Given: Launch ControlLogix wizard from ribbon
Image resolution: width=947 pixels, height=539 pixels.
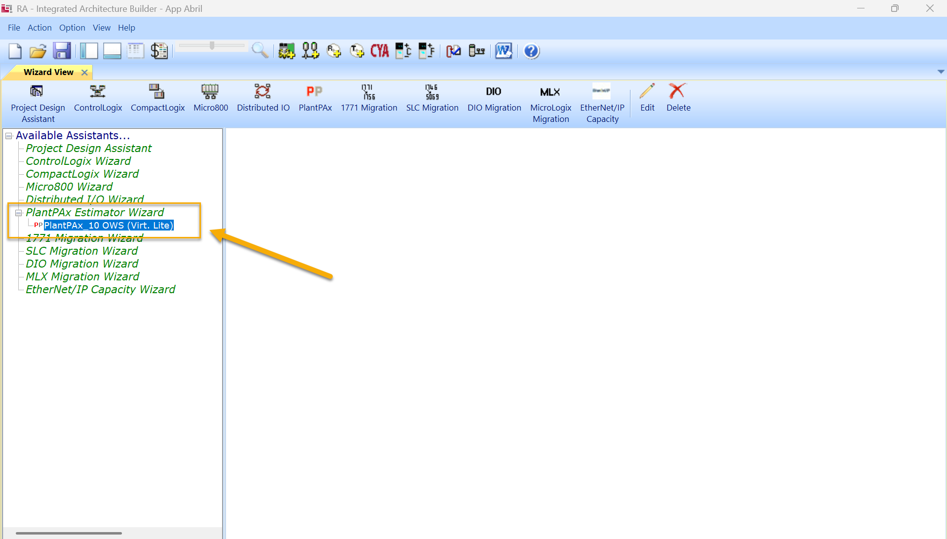Looking at the screenshot, I should [98, 98].
